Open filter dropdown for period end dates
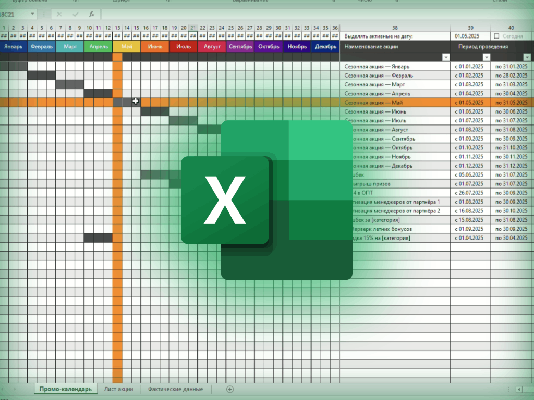The image size is (534, 400). coord(527,57)
